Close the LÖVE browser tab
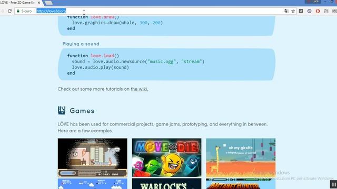337x189 pixels. pyautogui.click(x=39, y=3)
